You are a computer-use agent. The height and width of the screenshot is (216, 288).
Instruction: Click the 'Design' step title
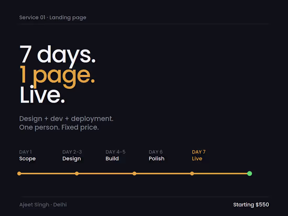(72, 158)
